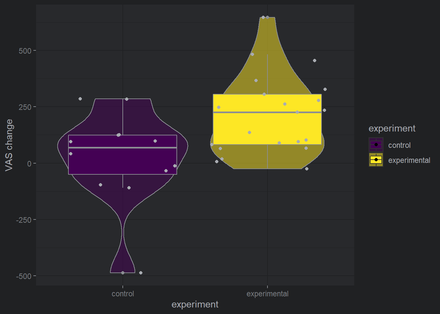Viewport: 440px width, 314px height.
Task: Click the yellow experimental boxplot box
Action: pos(267,119)
